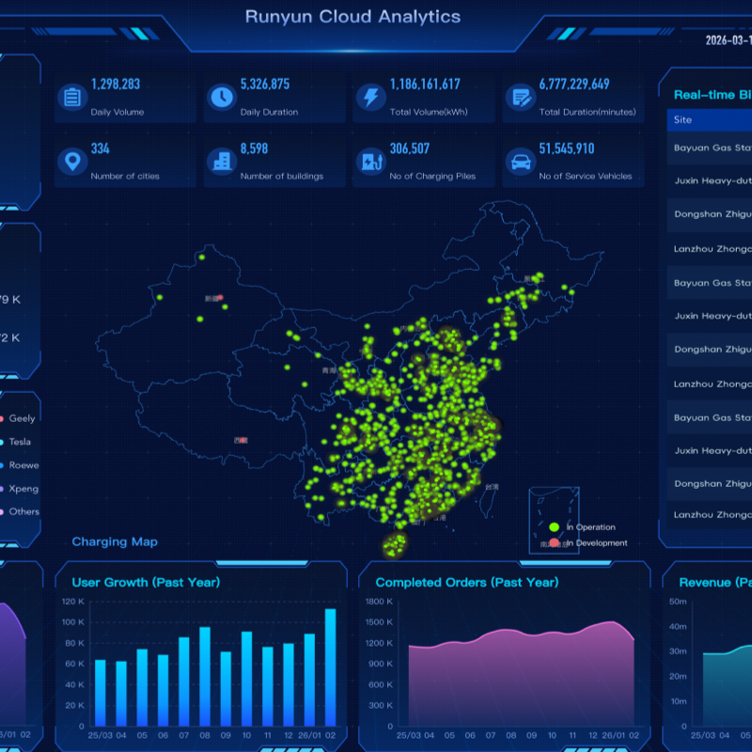This screenshot has width=752, height=752.
Task: Click the Bayuan Gas Station row in the table
Action: (x=714, y=148)
